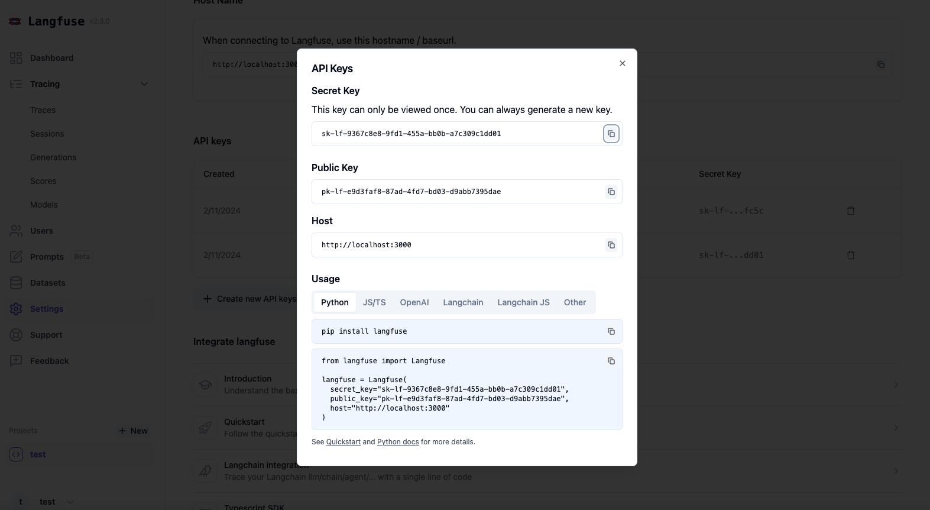
Task: Follow the Quickstart link in dialog
Action: click(344, 442)
